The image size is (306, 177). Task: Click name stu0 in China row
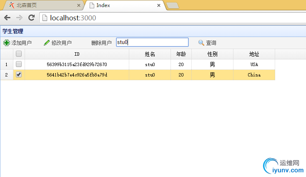click(150, 75)
